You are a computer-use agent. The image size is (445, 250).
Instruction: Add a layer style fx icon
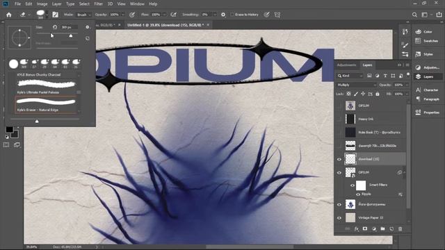357,229
